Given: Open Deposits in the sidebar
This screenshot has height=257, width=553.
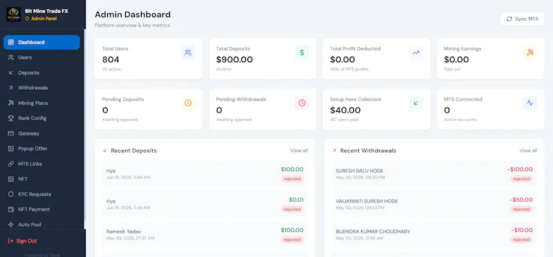Looking at the screenshot, I should (41, 73).
